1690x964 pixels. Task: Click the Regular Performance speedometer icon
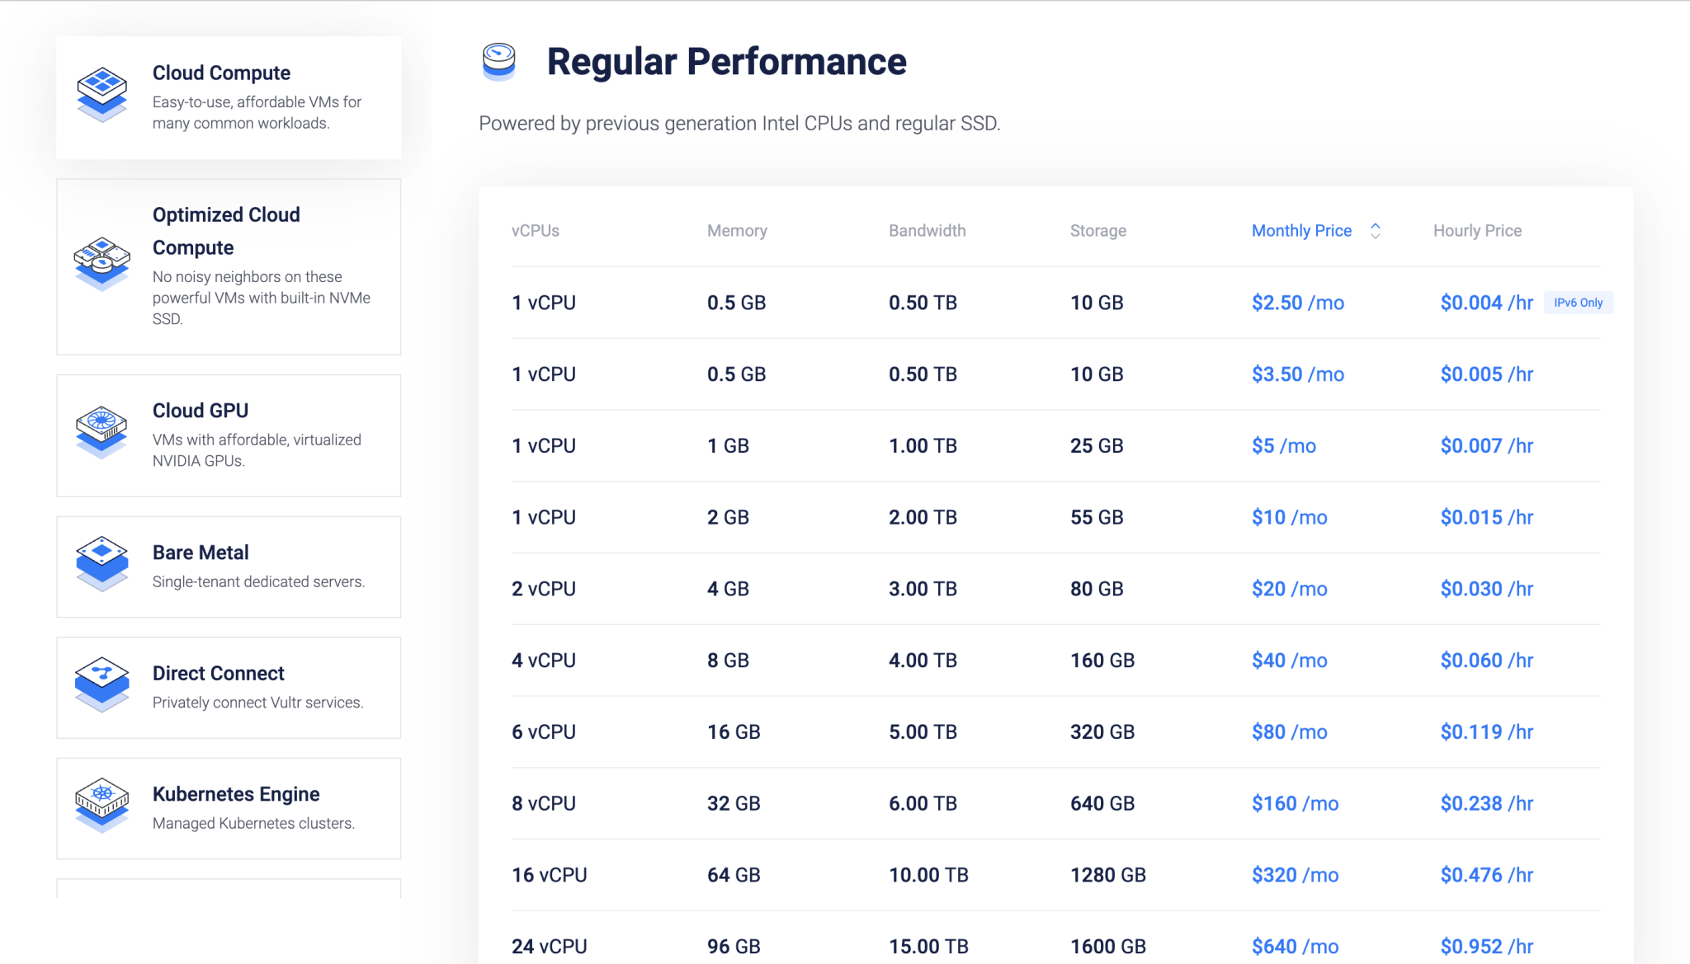point(498,60)
